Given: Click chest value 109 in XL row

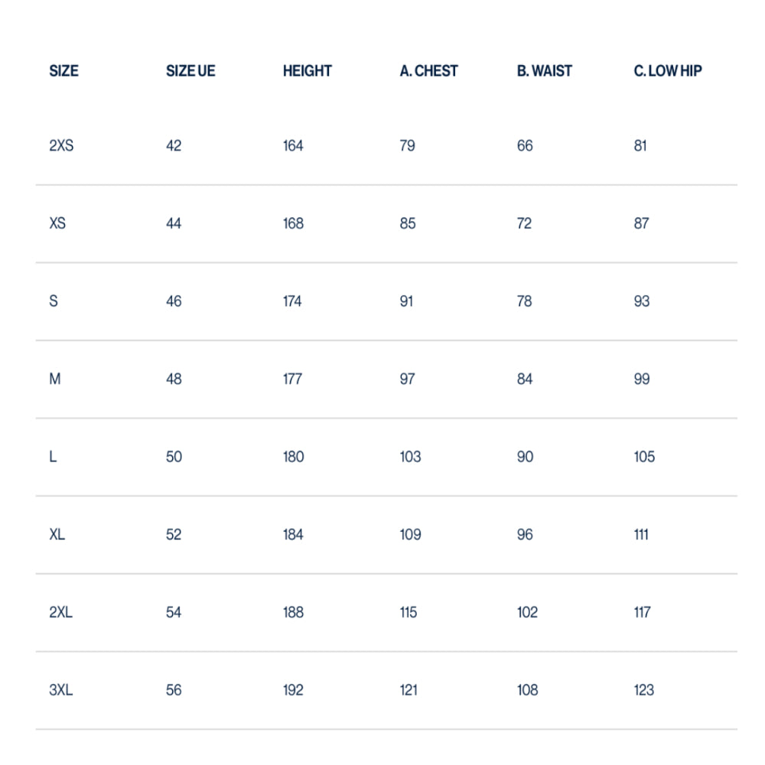Looking at the screenshot, I should (x=410, y=535).
